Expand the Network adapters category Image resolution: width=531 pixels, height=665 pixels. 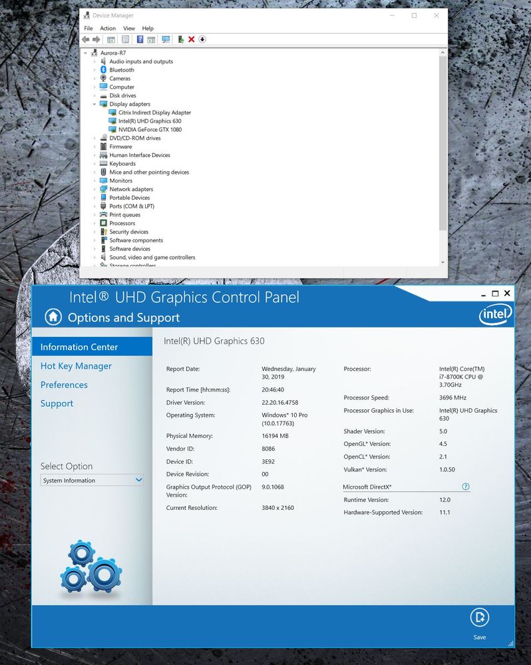94,189
